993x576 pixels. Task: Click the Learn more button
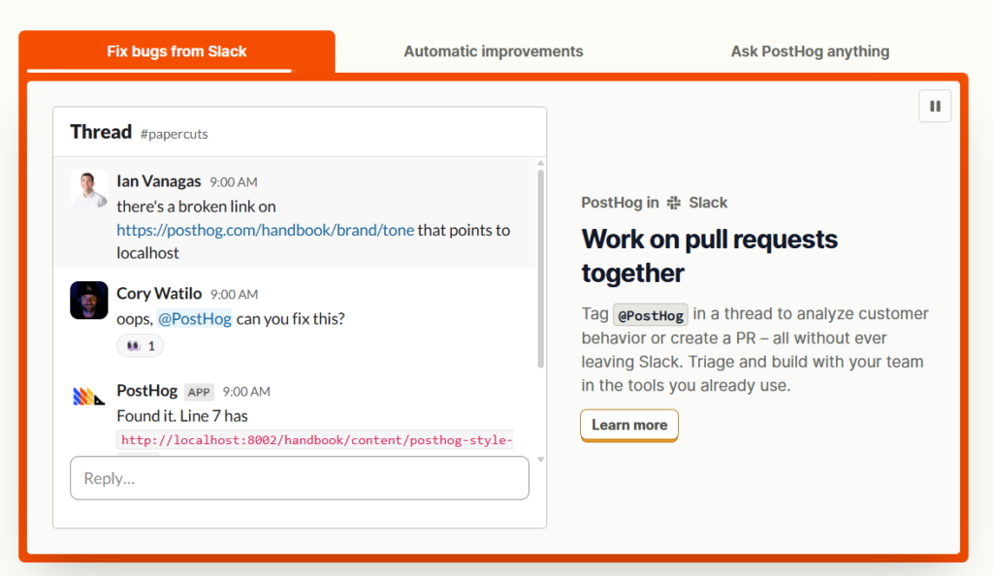pyautogui.click(x=628, y=425)
